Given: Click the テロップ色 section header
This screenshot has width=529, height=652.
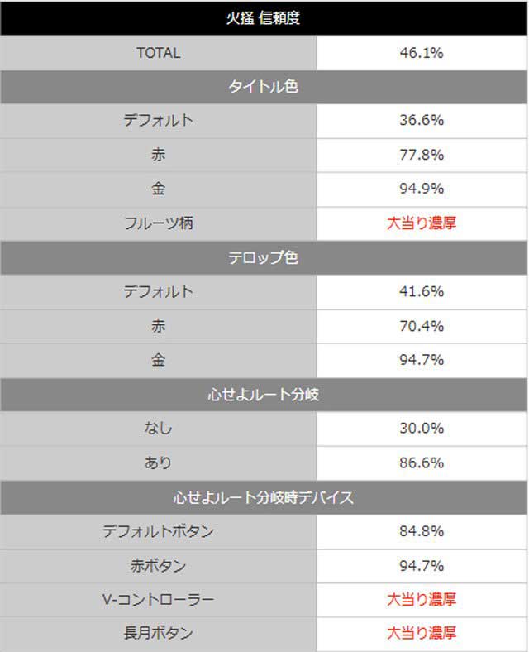Looking at the screenshot, I should tap(264, 257).
